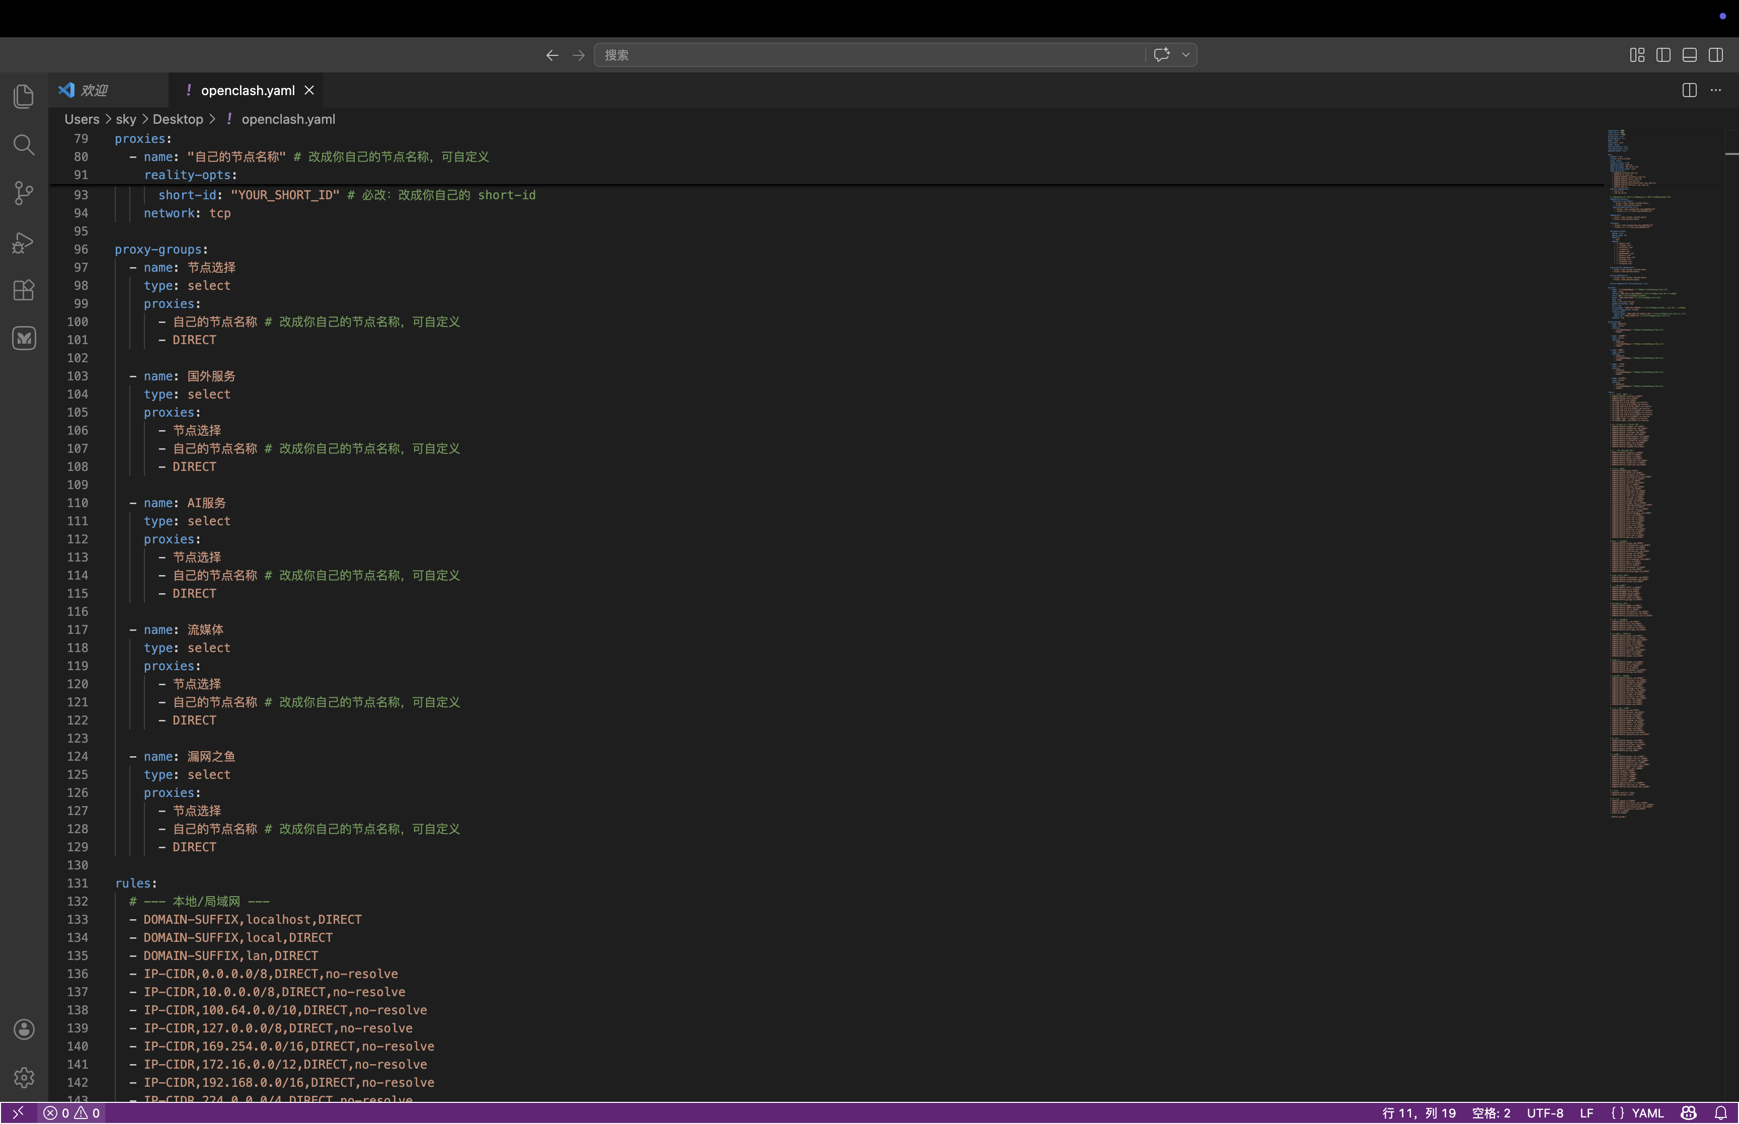Click Desktop in the breadcrumb path
This screenshot has width=1739, height=1124.
(x=177, y=119)
